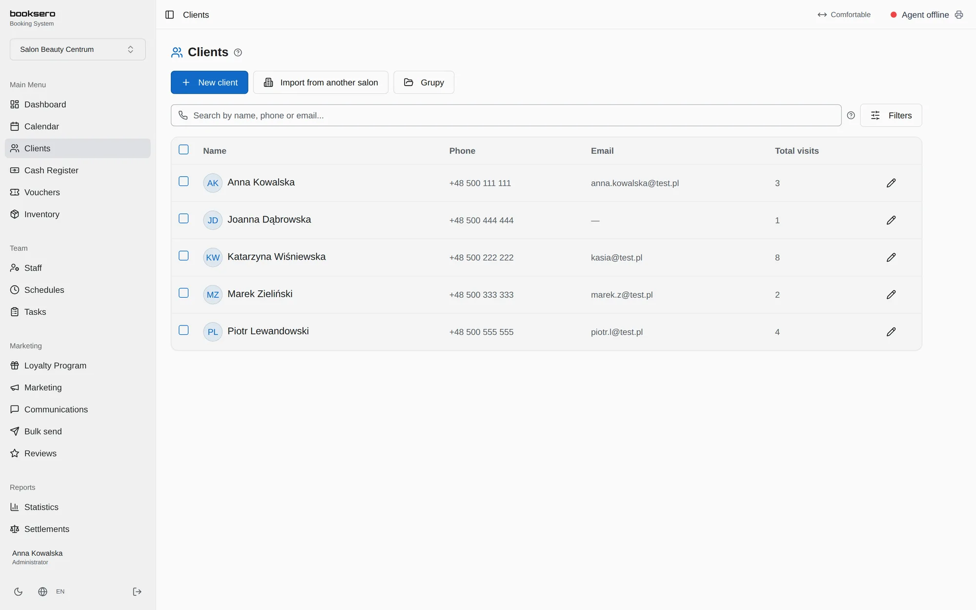Switch to dark mode moon icon
Image resolution: width=976 pixels, height=610 pixels.
coord(18,591)
